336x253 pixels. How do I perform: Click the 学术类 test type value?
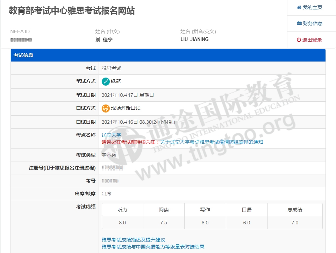click(109, 155)
